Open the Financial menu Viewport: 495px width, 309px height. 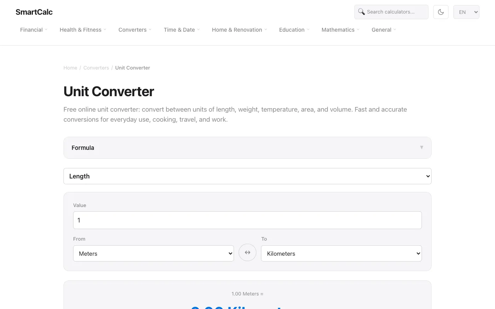[34, 30]
